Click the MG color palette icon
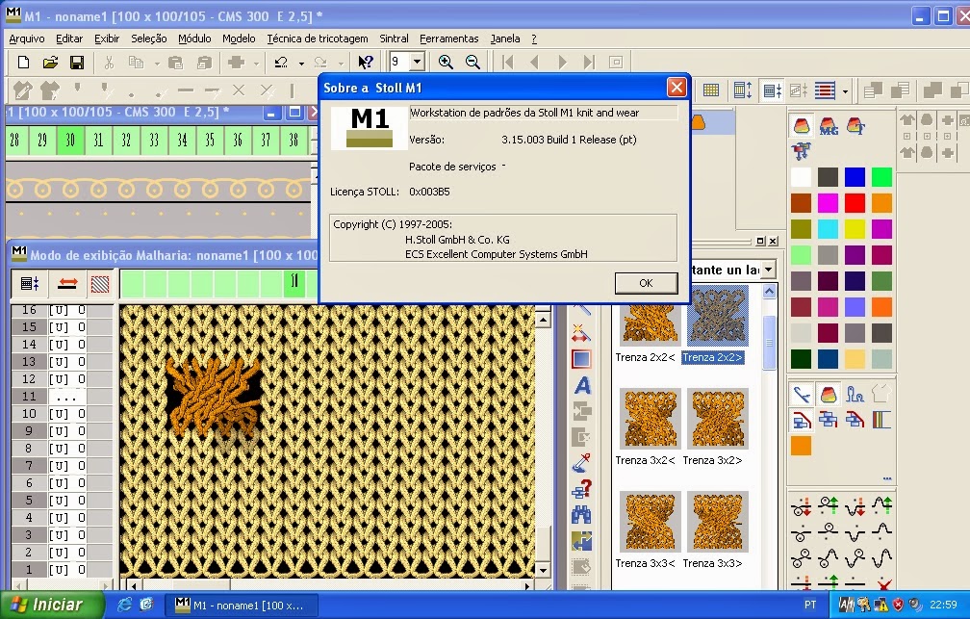Viewport: 970px width, 619px height. (x=829, y=126)
